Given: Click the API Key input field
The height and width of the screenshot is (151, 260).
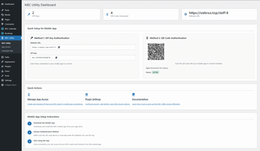Looking at the screenshot, I should [83, 58].
